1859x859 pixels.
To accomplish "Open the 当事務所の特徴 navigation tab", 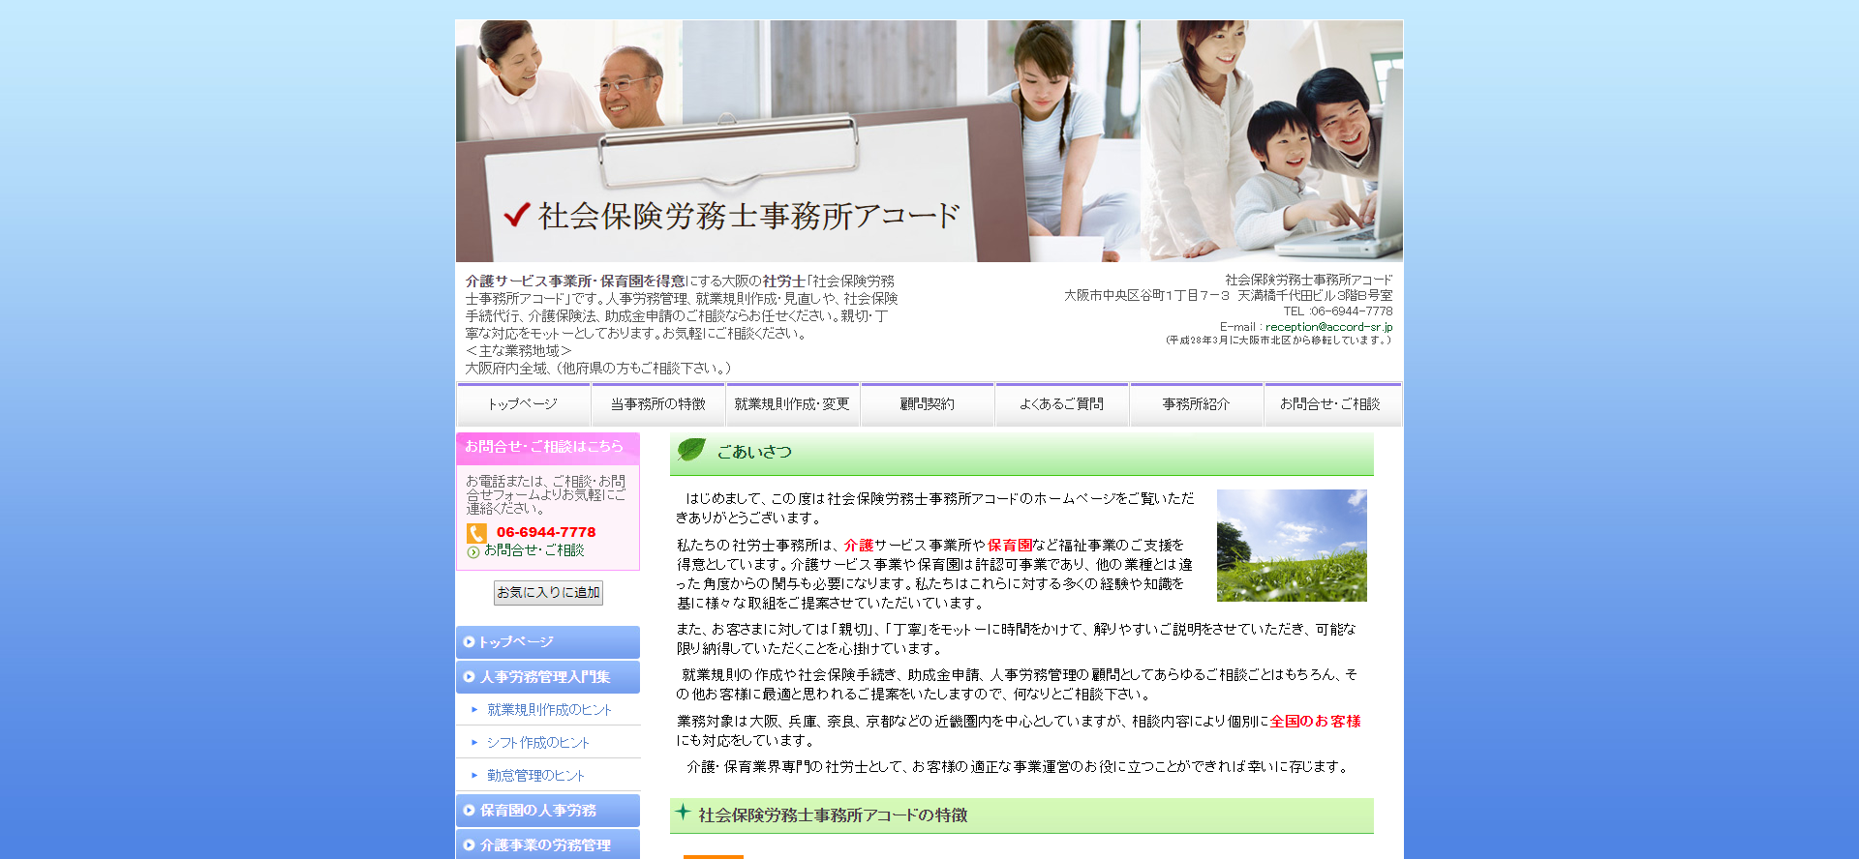I will click(x=657, y=404).
